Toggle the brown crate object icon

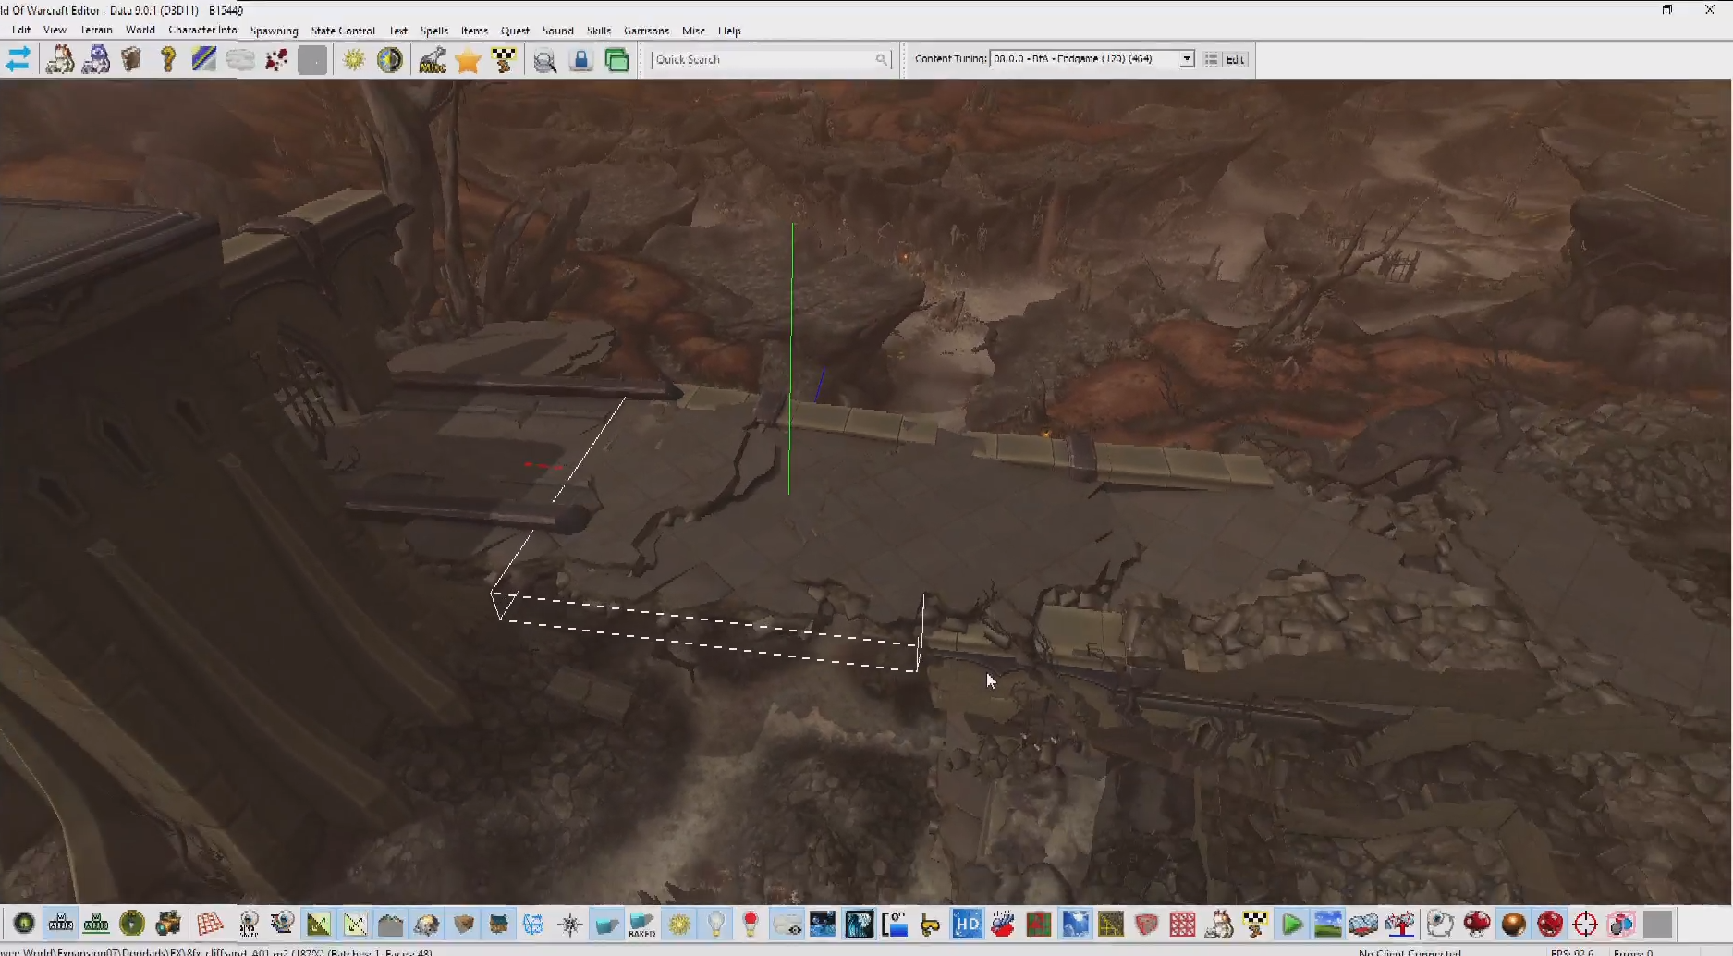pos(464,923)
